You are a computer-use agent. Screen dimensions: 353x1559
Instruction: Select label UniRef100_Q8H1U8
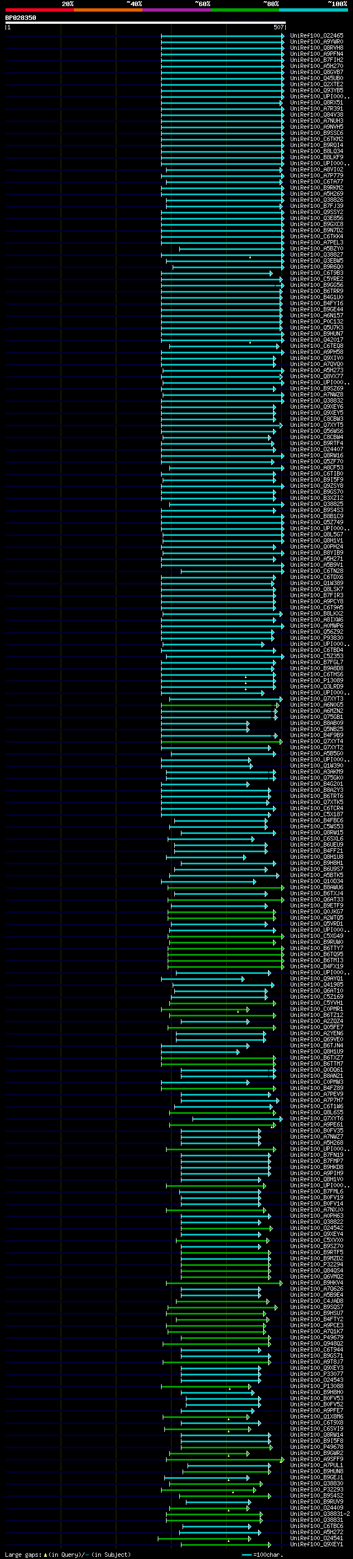click(x=317, y=857)
